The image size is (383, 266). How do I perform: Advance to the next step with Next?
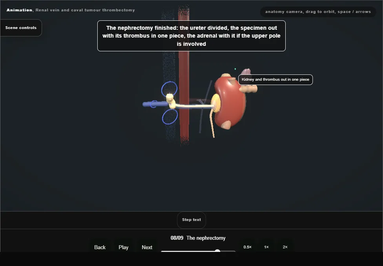tap(147, 247)
